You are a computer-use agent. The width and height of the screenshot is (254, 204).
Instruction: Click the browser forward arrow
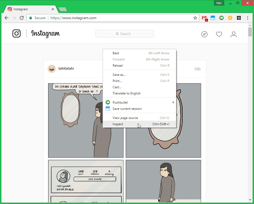click(14, 18)
